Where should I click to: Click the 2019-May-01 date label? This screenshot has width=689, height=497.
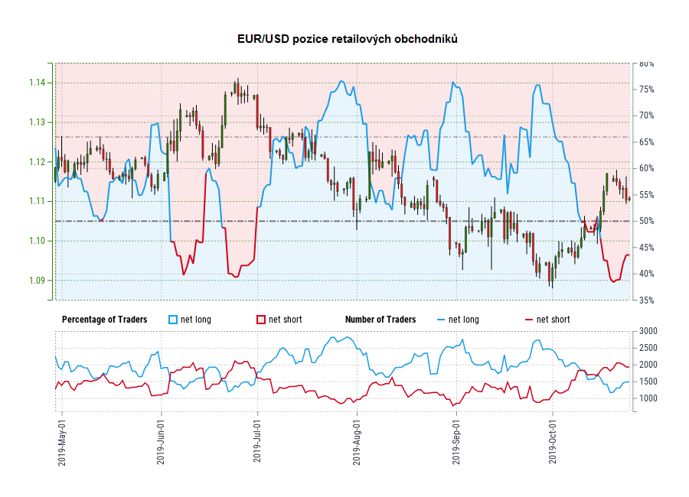click(x=62, y=442)
